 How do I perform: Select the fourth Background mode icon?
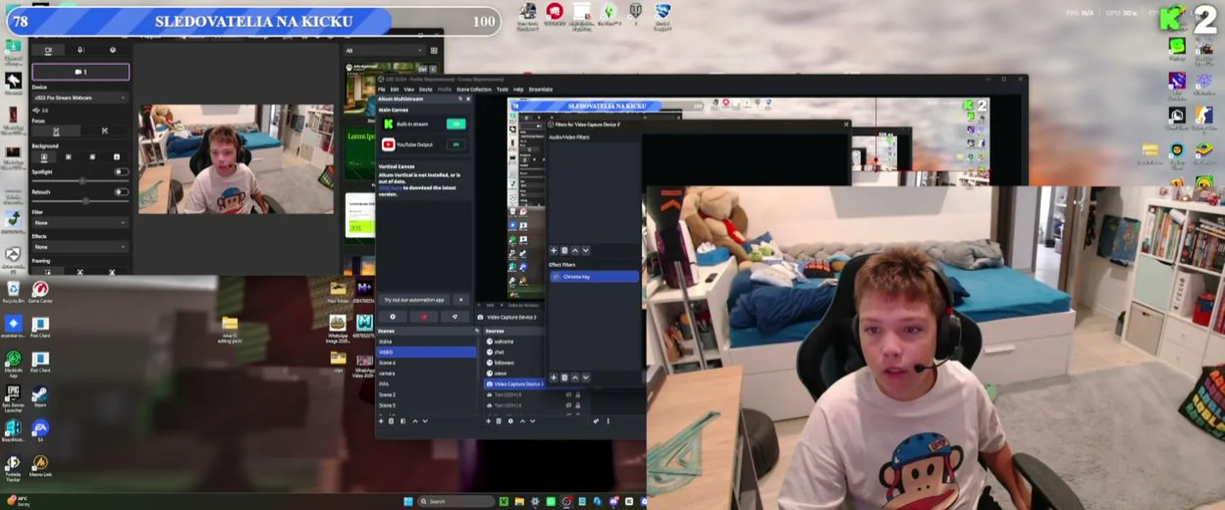click(x=116, y=157)
